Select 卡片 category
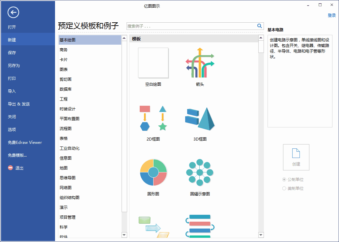339x242 pixels. coord(90,60)
